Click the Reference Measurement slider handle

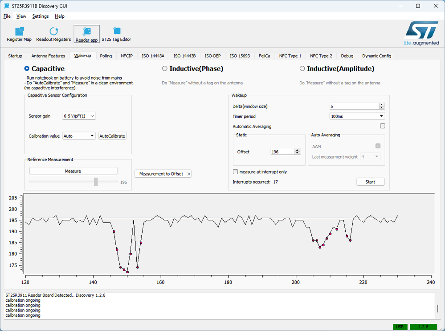pyautogui.click(x=96, y=182)
